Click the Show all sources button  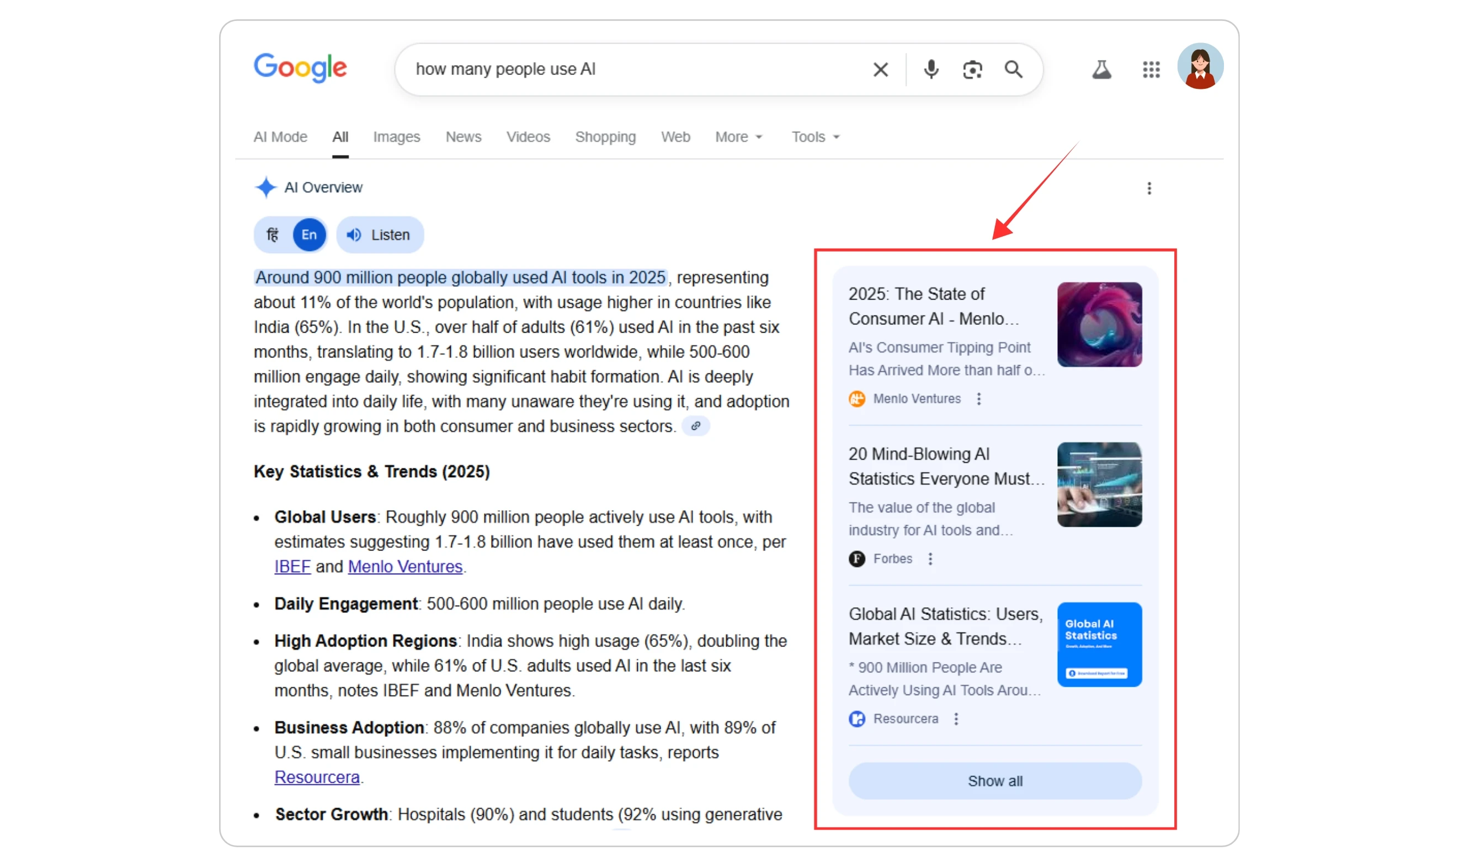[x=994, y=781]
